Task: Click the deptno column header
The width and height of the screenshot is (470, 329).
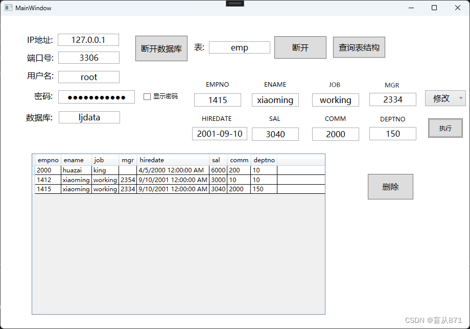Action: [x=264, y=160]
